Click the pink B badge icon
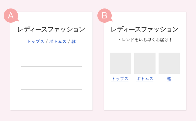 click(104, 16)
